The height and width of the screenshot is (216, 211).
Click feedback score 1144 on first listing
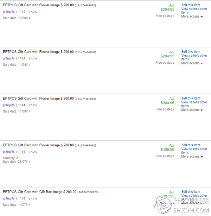tap(22, 12)
